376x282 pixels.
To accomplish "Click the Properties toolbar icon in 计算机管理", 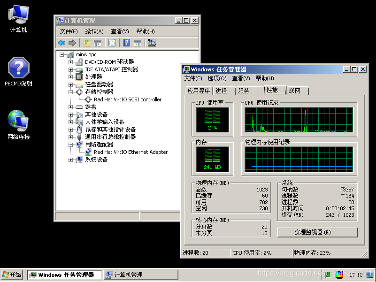I will [x=112, y=43].
